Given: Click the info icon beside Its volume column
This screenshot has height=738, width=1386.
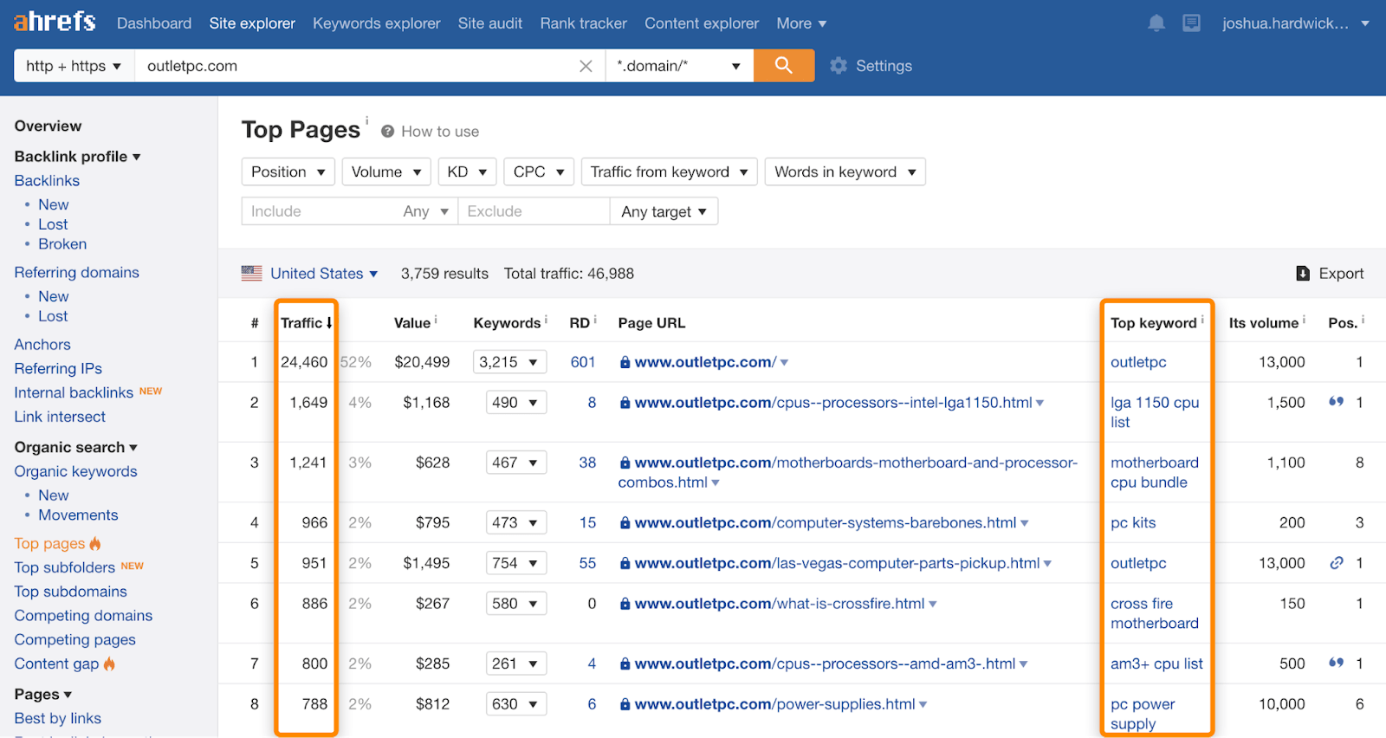Looking at the screenshot, I should coord(1304,320).
